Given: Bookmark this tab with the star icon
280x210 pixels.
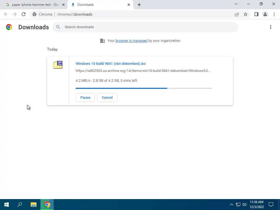Looking at the screenshot, I should 246,14.
